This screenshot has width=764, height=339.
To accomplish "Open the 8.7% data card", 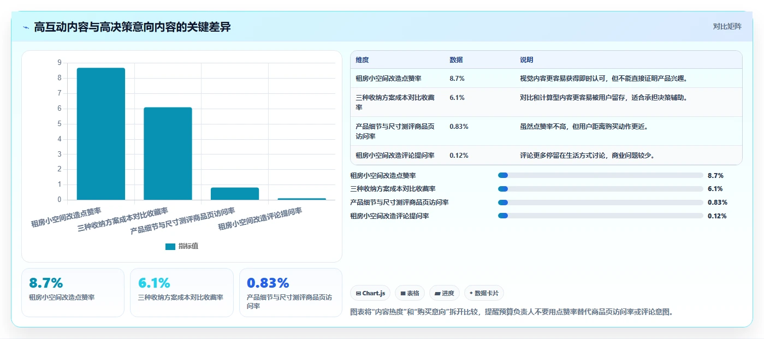I will 73,292.
